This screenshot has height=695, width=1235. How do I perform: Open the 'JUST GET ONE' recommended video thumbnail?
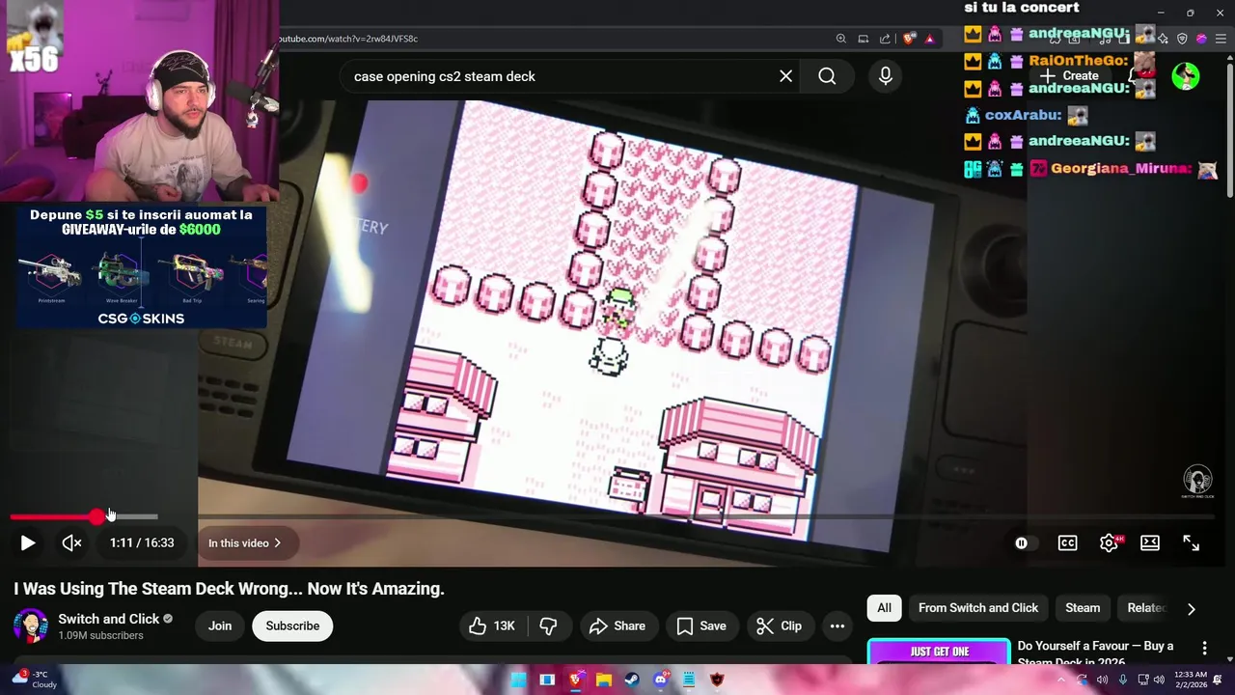tap(939, 652)
